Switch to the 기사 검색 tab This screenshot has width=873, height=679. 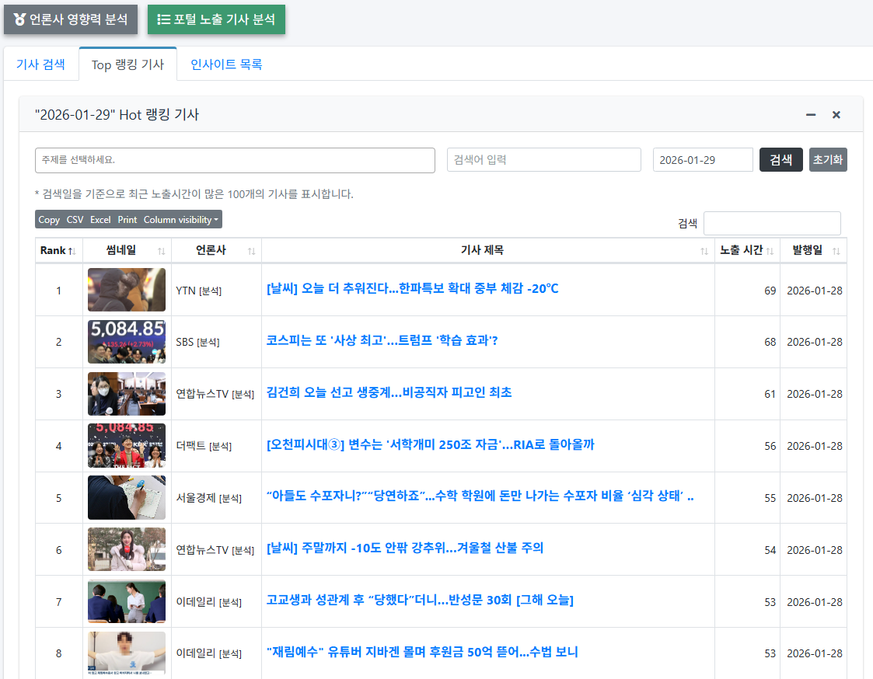(x=41, y=65)
